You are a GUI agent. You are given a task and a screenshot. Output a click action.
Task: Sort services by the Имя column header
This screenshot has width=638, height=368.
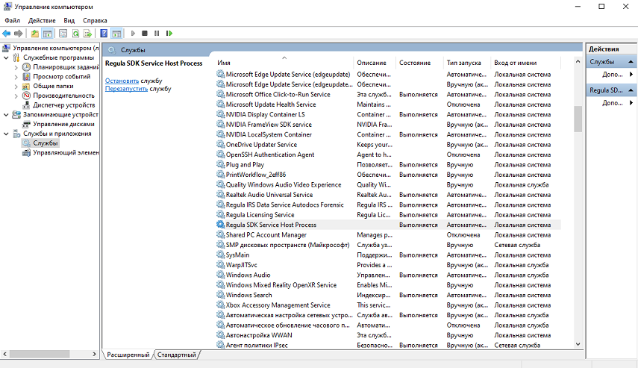[x=284, y=63]
